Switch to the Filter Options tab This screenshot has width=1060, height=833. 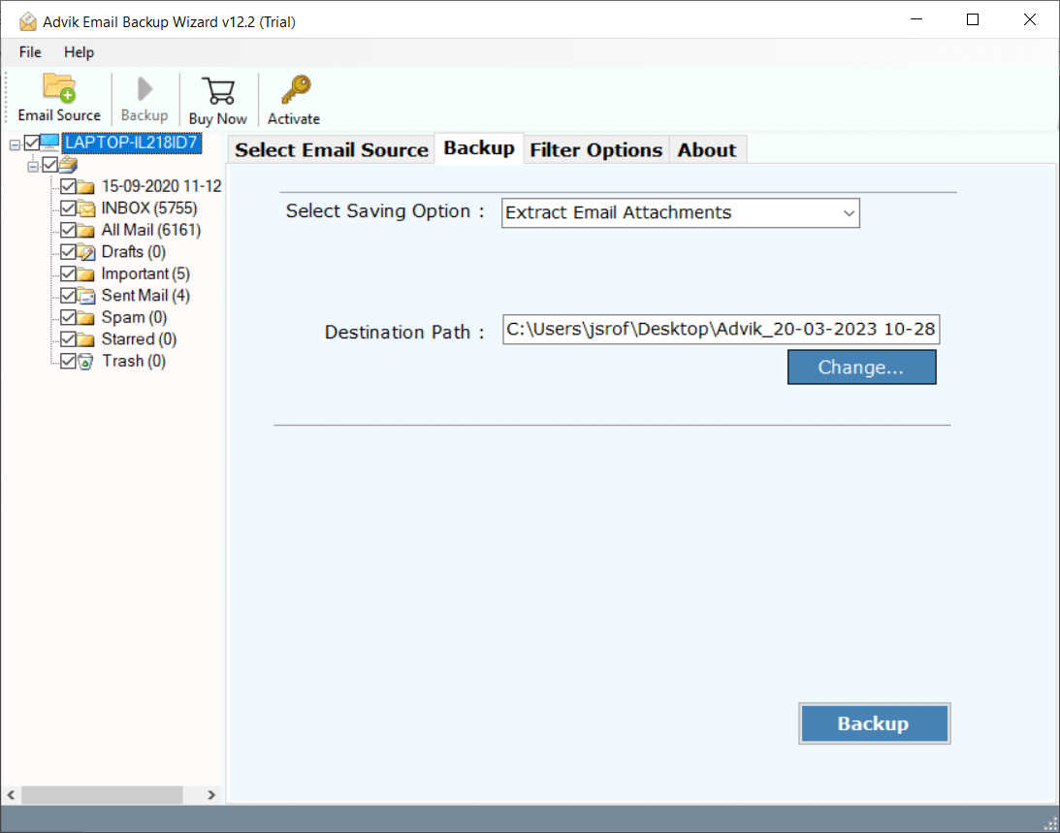[x=596, y=149]
